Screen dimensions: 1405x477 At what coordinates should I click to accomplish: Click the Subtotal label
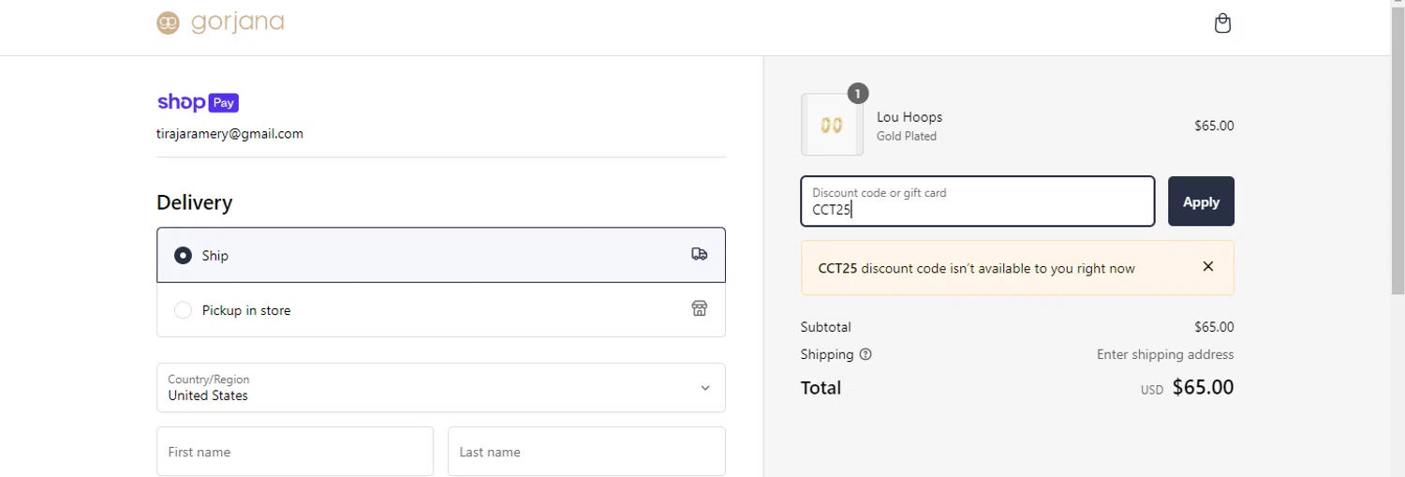(826, 327)
